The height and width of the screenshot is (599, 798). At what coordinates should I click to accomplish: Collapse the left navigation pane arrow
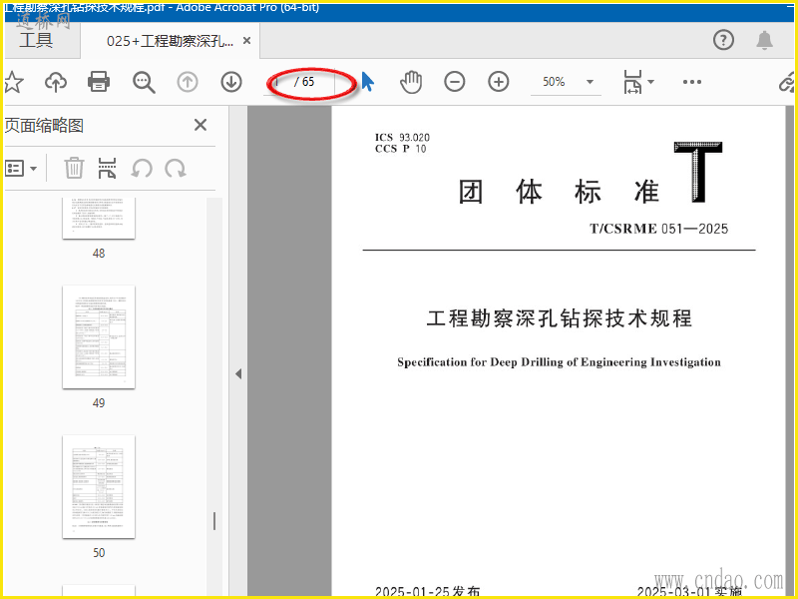[x=238, y=373]
